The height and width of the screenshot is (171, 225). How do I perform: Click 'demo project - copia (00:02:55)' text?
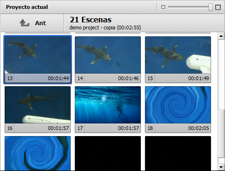point(105,27)
